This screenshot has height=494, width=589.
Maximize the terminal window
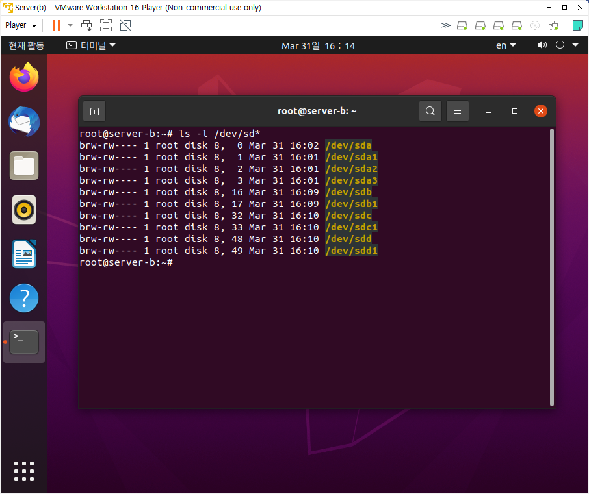point(515,111)
